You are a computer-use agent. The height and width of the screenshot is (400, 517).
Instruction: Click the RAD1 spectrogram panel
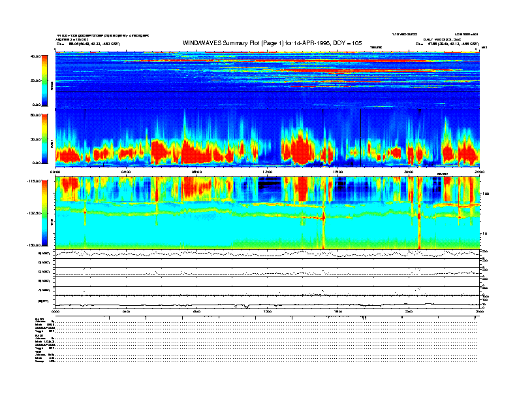268,138
